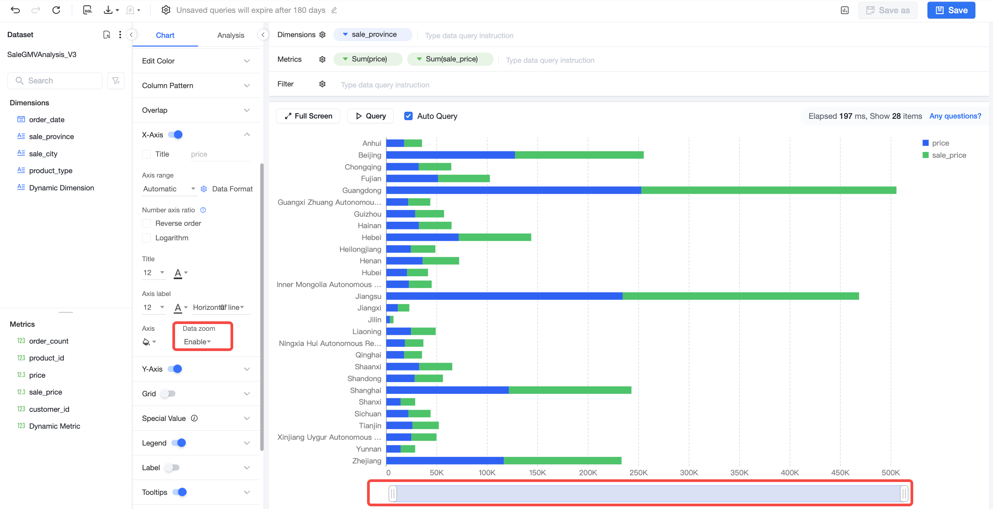The image size is (993, 509).
Task: Click the Full Screen button
Action: pyautogui.click(x=308, y=116)
